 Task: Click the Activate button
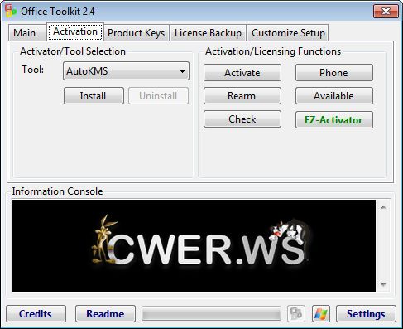click(x=242, y=73)
